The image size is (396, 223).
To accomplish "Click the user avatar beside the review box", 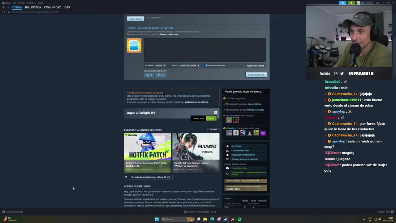I will [x=134, y=45].
